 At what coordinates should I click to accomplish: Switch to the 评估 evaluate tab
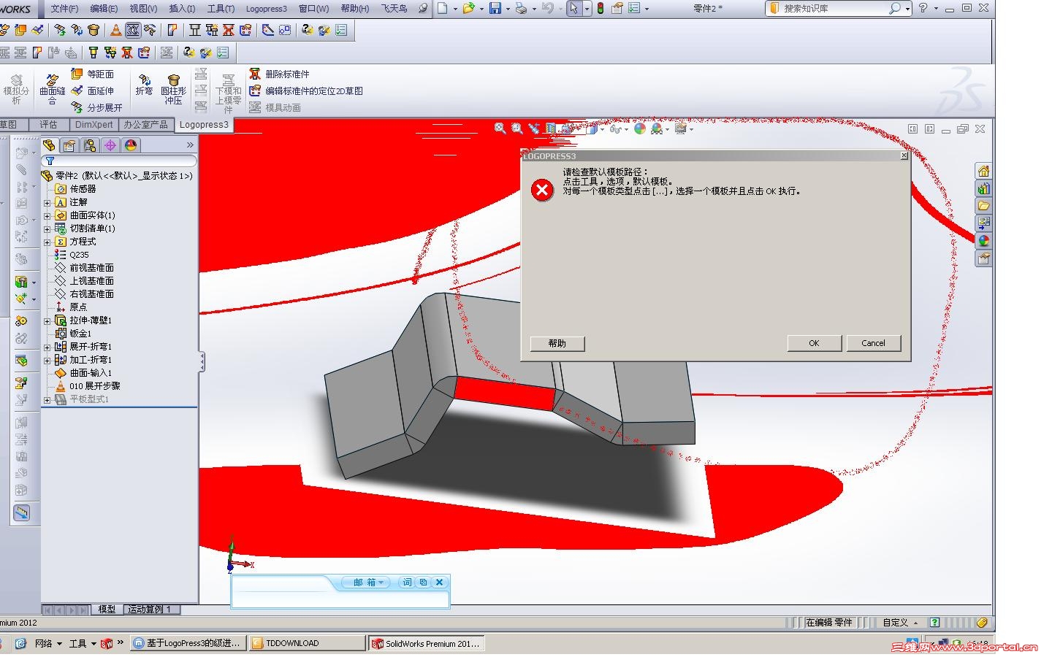click(x=48, y=125)
